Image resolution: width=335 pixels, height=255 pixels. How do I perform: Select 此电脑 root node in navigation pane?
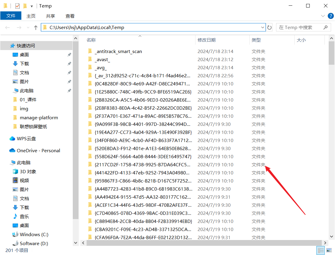pos(23,162)
